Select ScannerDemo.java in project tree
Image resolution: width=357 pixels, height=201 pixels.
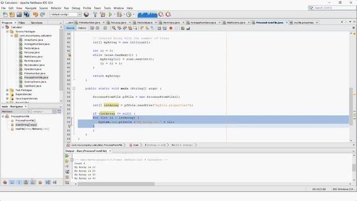35,82
